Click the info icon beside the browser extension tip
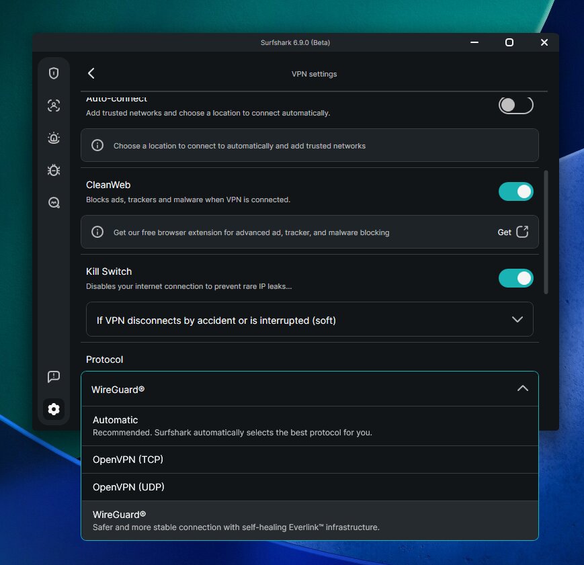The height and width of the screenshot is (565, 584). point(97,232)
